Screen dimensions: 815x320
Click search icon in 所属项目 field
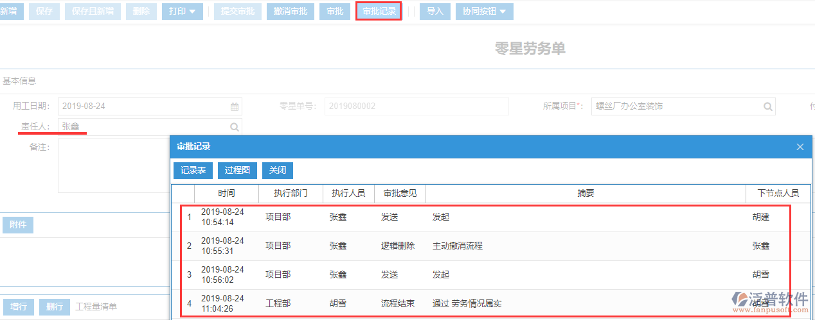pos(767,106)
